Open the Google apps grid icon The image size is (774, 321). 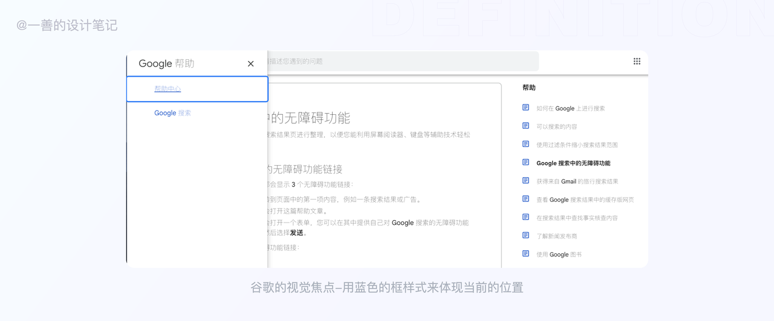[x=637, y=61]
